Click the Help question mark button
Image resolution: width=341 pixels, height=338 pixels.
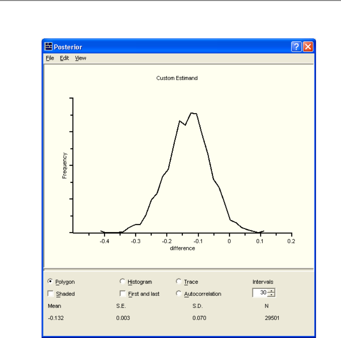(x=296, y=46)
